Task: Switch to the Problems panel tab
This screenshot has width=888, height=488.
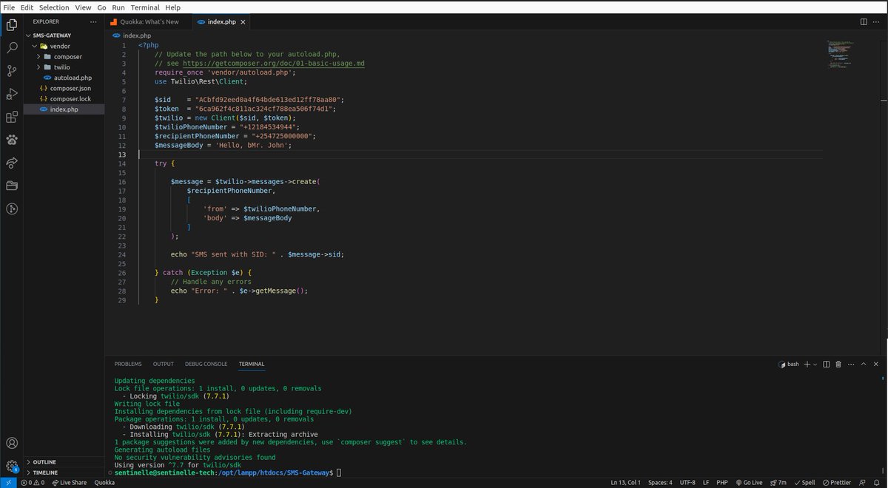Action: coord(128,364)
